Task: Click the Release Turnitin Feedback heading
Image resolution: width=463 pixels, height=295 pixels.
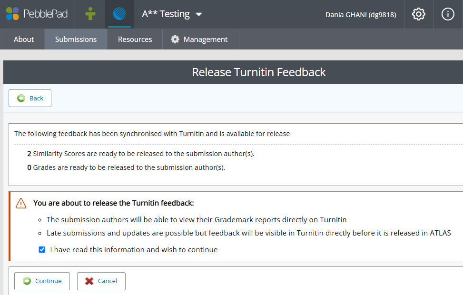Action: point(259,72)
